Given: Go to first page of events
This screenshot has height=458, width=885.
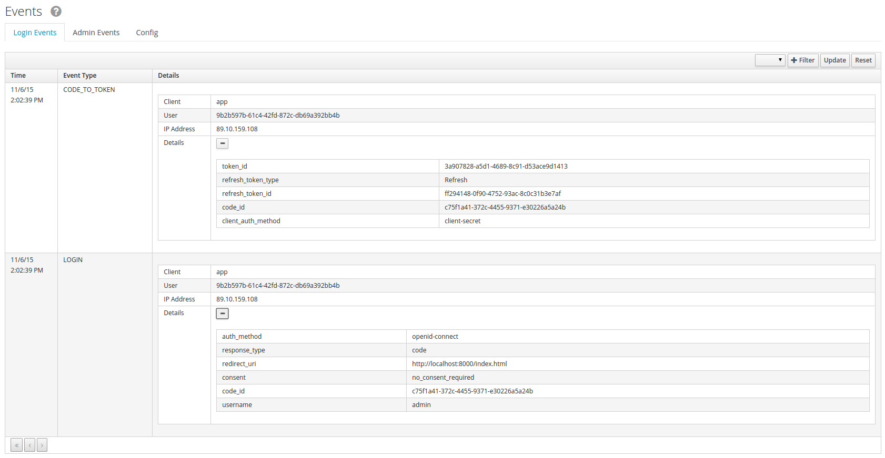Looking at the screenshot, I should click(x=17, y=445).
